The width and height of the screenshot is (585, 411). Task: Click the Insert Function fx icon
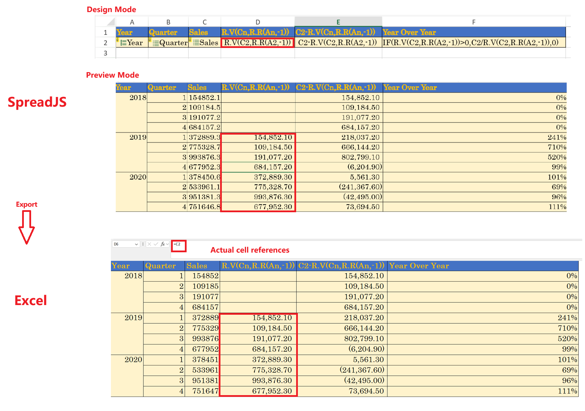click(162, 244)
